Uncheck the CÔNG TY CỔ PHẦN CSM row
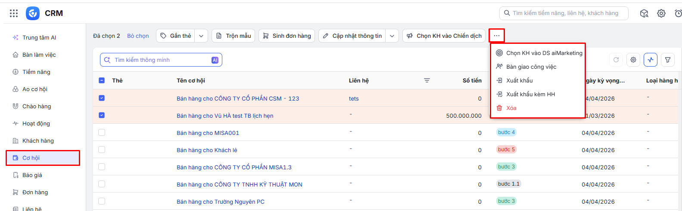The height and width of the screenshot is (211, 682). tap(102, 98)
